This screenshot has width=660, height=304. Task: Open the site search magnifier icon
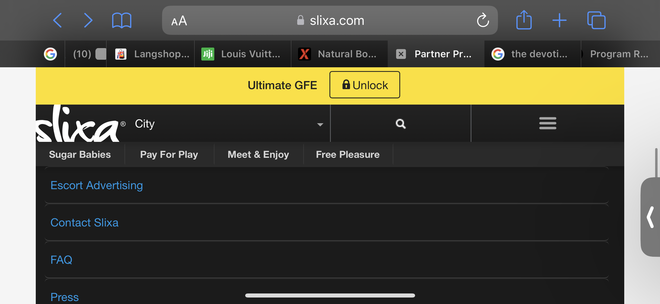pos(401,124)
